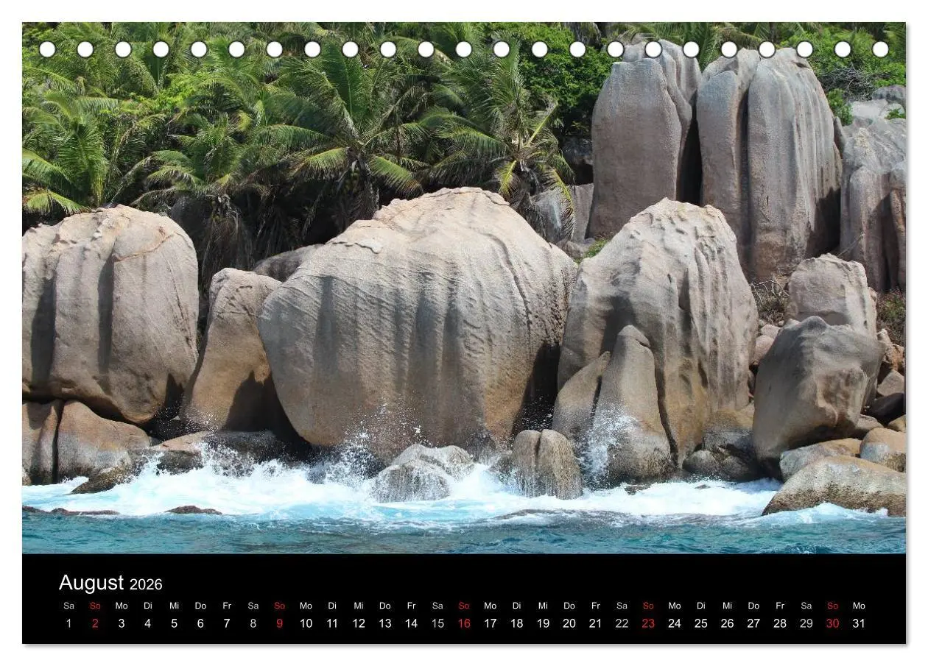Select date 8 in the calendar
Image resolution: width=928 pixels, height=666 pixels.
click(x=253, y=623)
